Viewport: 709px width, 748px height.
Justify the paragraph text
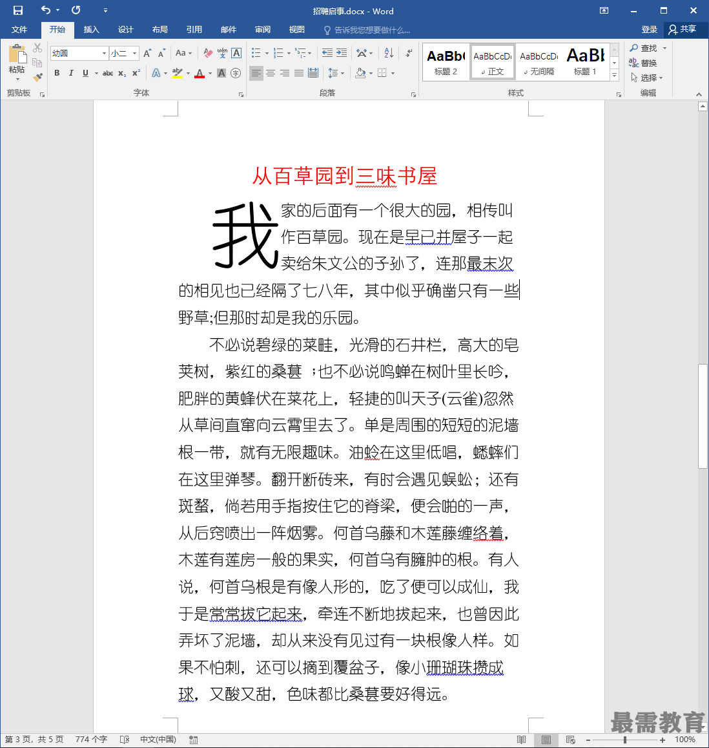[x=299, y=74]
